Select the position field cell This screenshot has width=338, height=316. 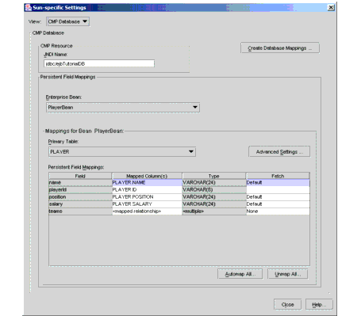point(80,197)
